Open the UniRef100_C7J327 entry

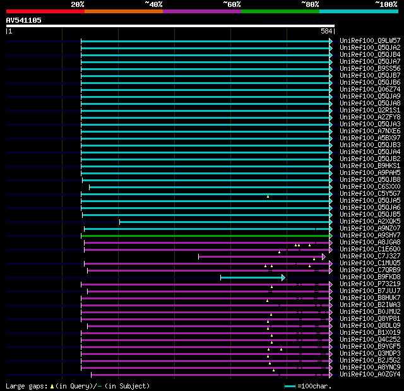370,256
